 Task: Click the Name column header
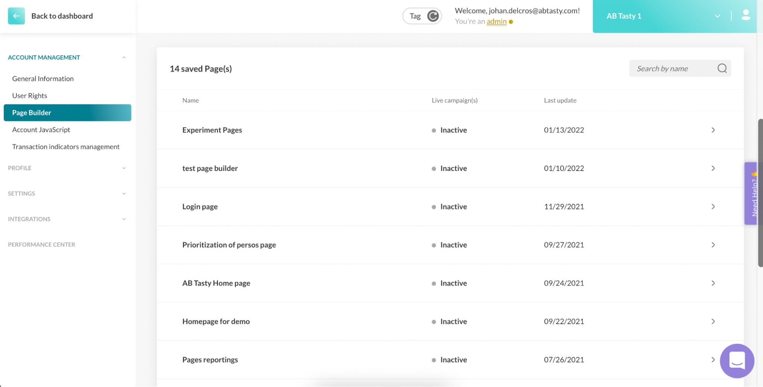190,100
